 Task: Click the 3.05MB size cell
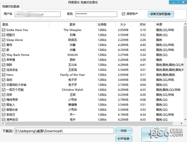[x=123, y=30]
